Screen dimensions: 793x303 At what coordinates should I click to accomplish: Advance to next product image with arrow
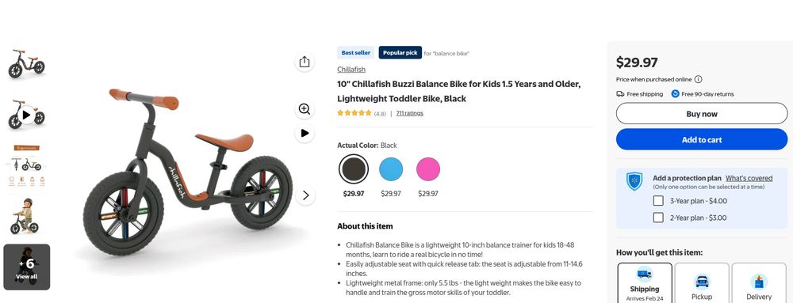coord(305,195)
